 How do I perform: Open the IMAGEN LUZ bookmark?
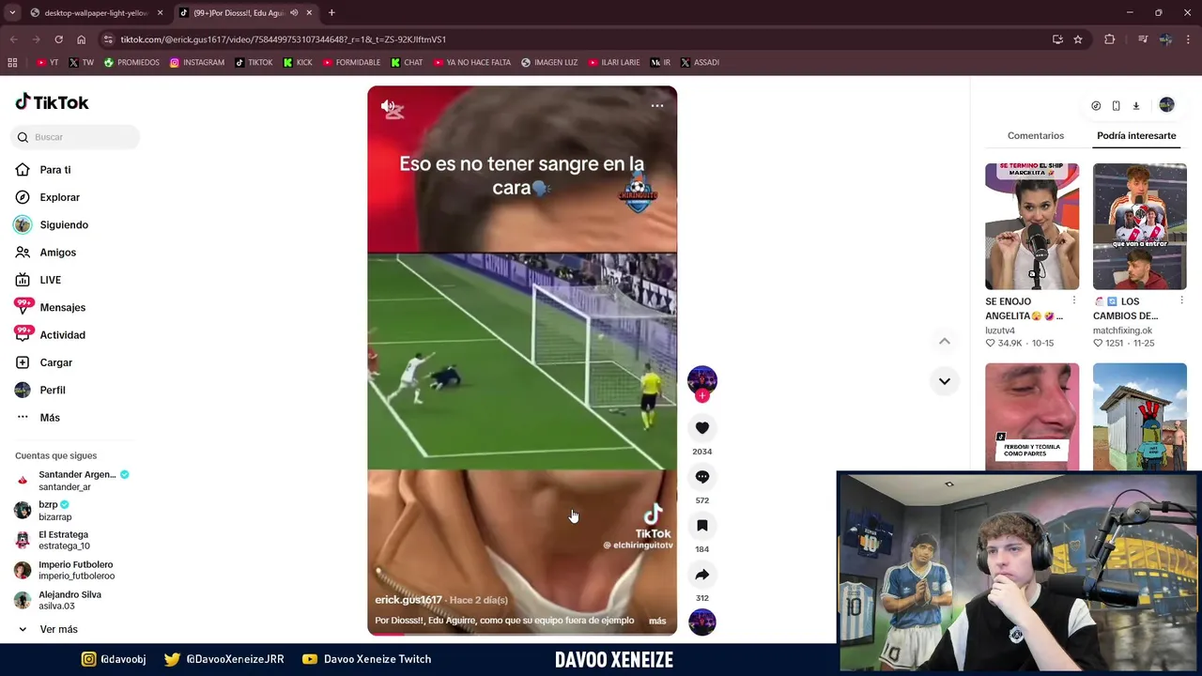[x=549, y=63]
